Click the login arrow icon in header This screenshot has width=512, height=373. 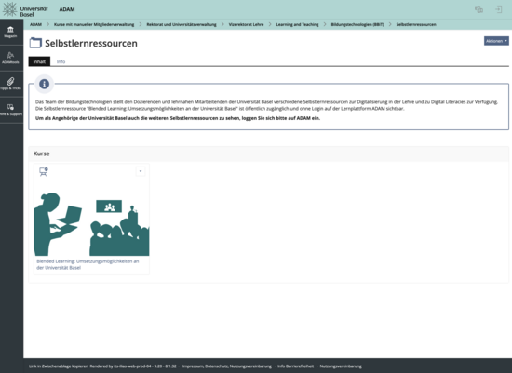point(498,9)
